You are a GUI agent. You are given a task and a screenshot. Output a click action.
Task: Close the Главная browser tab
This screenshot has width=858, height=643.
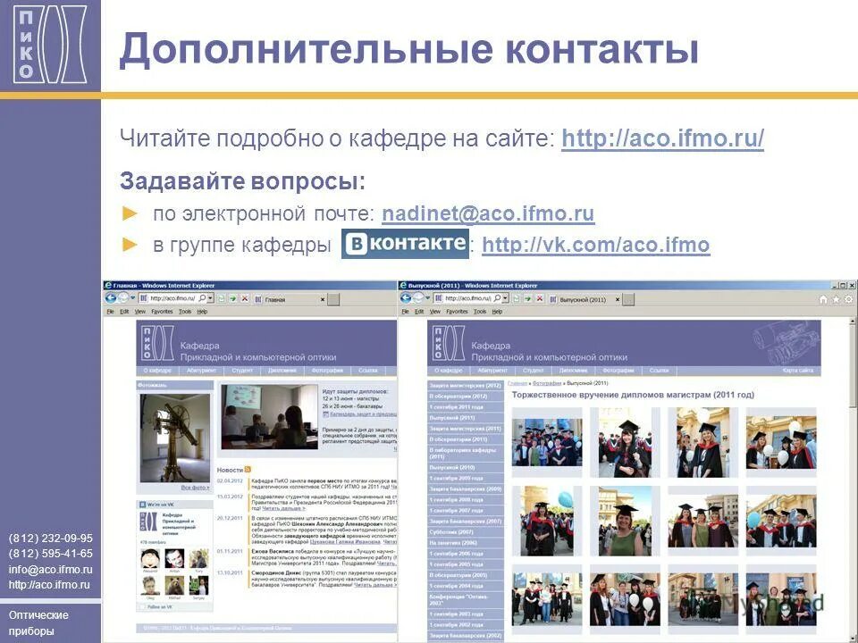323,300
